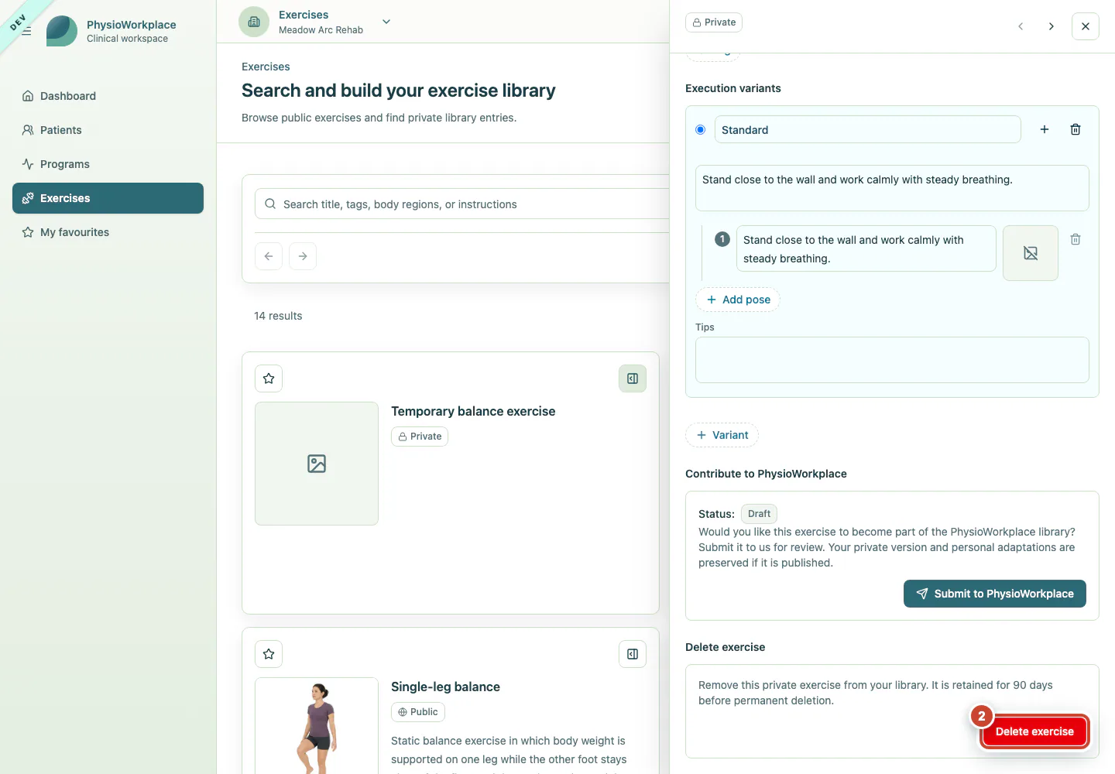Go to Patients in the sidebar
The image size is (1115, 774).
(108, 130)
